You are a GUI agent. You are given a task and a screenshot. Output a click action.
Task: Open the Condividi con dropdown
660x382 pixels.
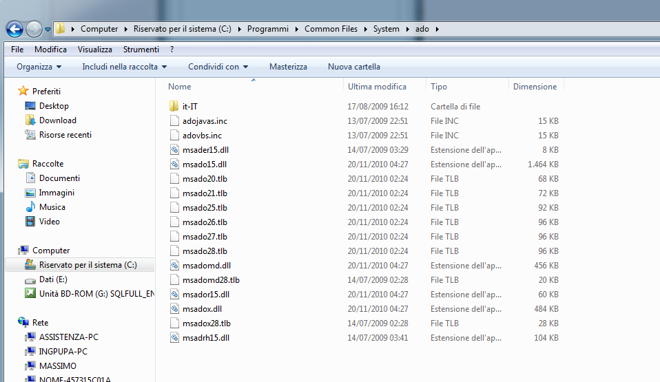point(218,67)
